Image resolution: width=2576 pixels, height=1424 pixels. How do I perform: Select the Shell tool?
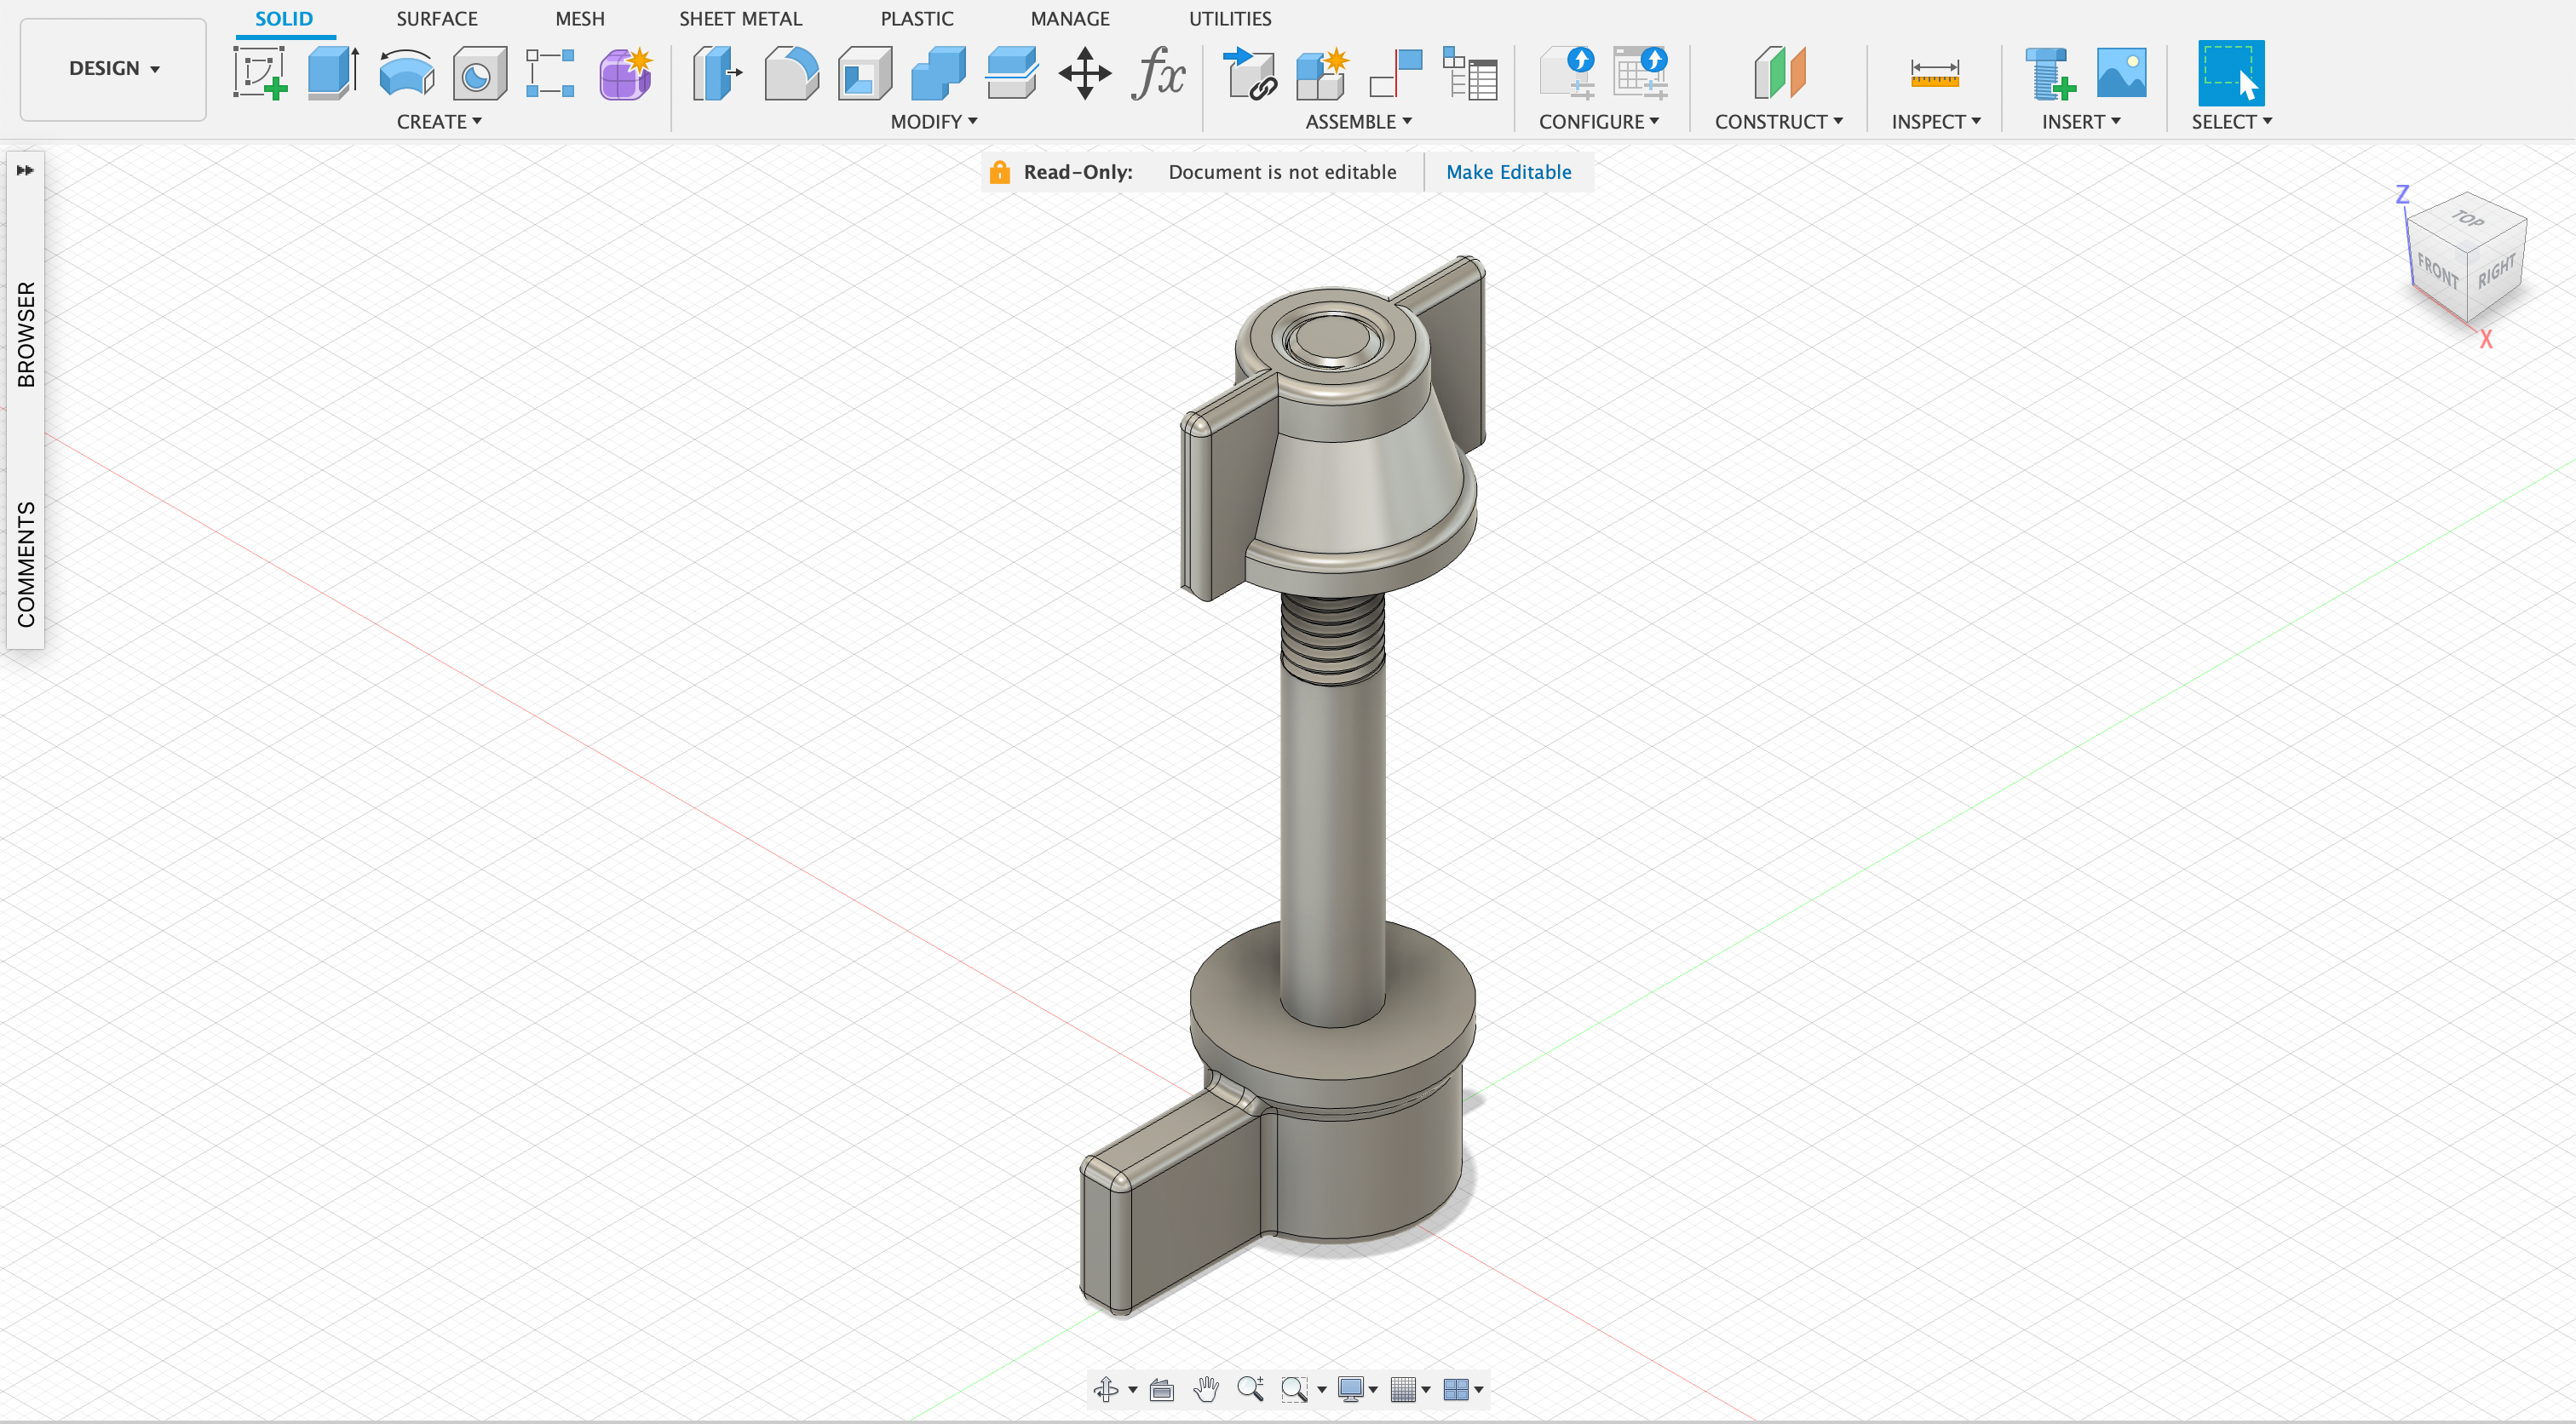tap(865, 73)
